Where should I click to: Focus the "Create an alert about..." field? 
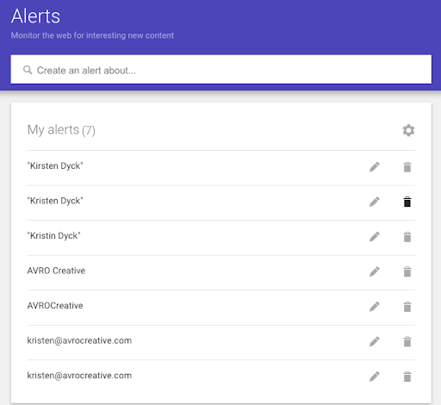[x=221, y=70]
